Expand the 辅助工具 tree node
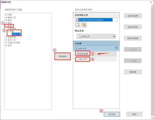 coord(6,18)
